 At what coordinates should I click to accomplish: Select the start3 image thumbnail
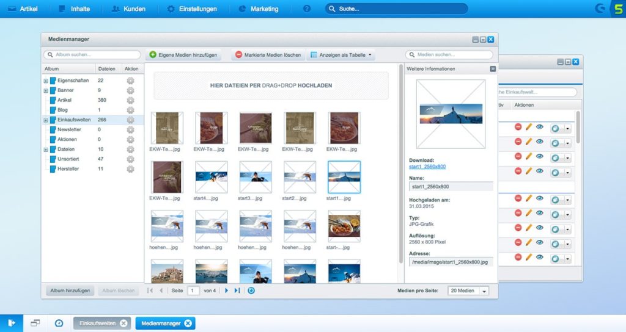coord(256,177)
